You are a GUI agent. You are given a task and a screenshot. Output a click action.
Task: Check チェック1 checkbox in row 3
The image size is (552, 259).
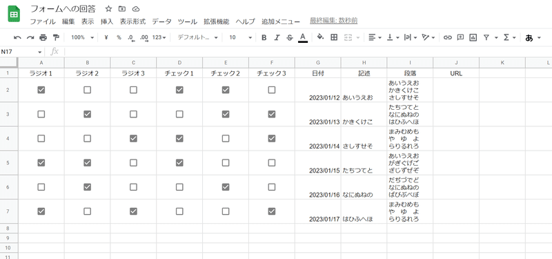(x=179, y=114)
